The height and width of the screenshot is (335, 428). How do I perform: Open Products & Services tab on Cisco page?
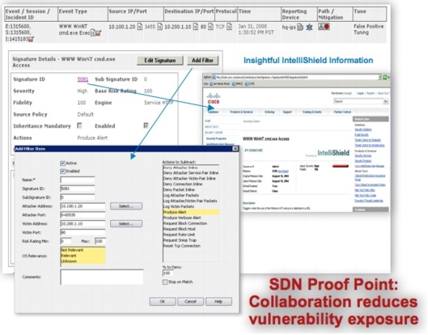pos(241,112)
